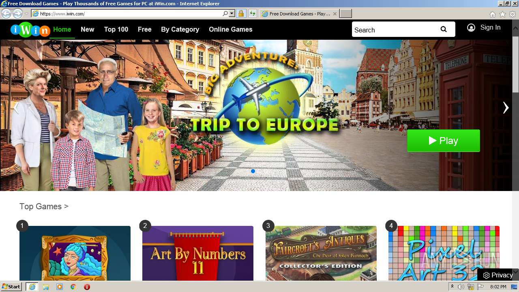Open the browser Tools gear icon
The height and width of the screenshot is (292, 519).
[x=513, y=14]
